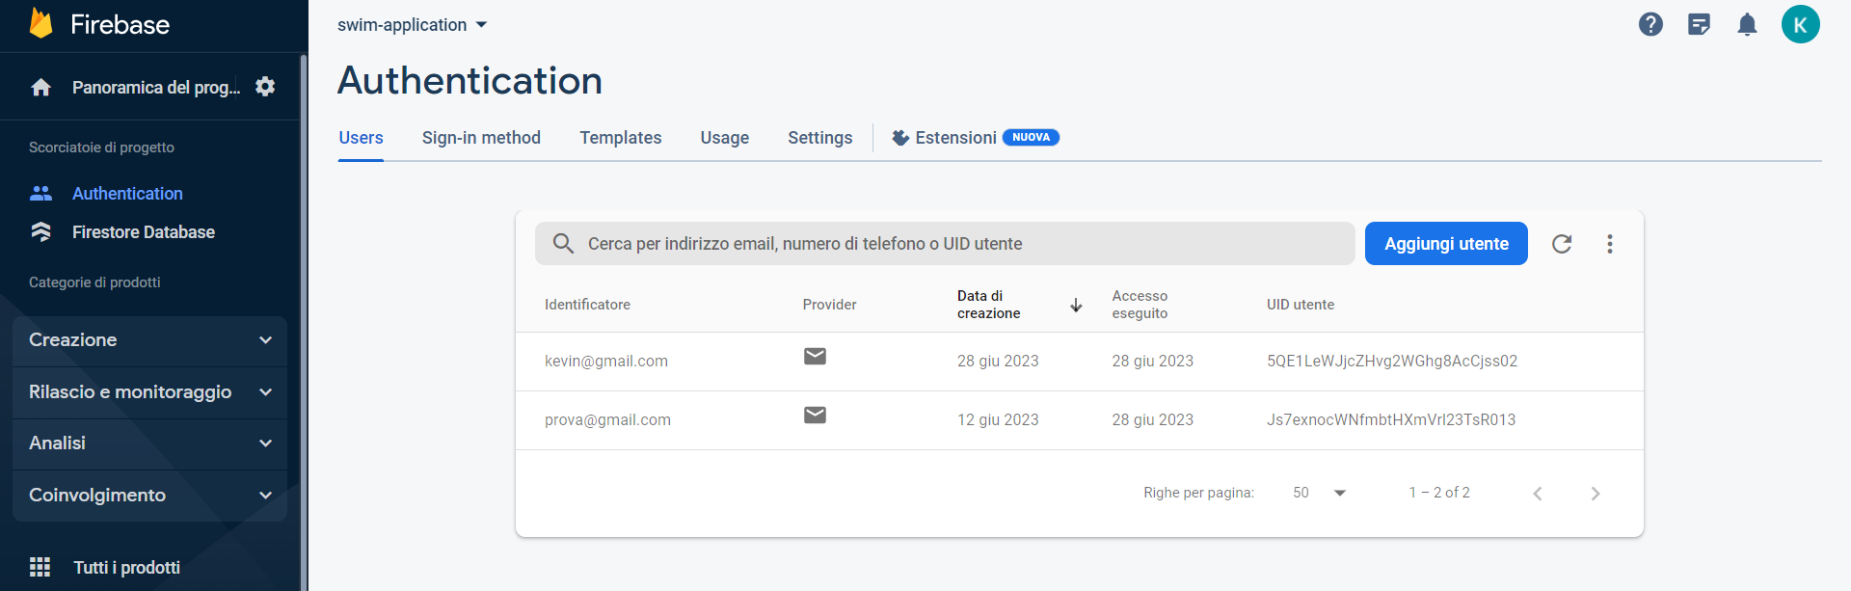Switch to the Templates tab
Viewport: 1851px width, 591px height.
[x=621, y=138]
